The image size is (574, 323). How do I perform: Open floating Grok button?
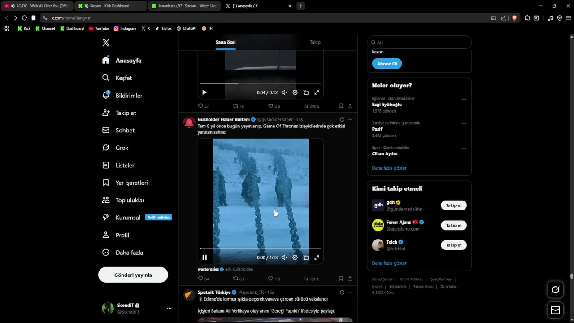tap(555, 290)
